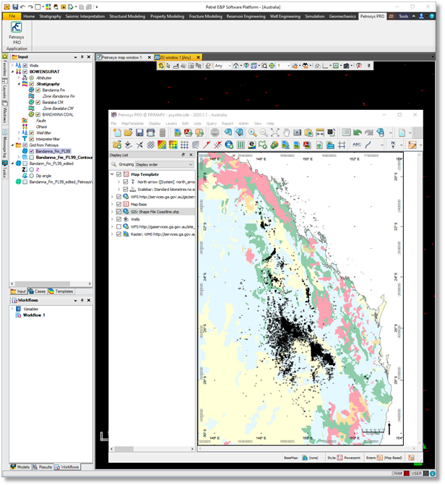Select the Pan hand tool

click(286, 132)
